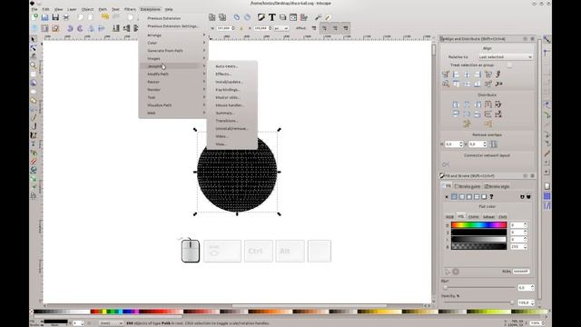Screen dimensions: 581x327
Task: Open the Filters menu
Action: pos(130,9)
